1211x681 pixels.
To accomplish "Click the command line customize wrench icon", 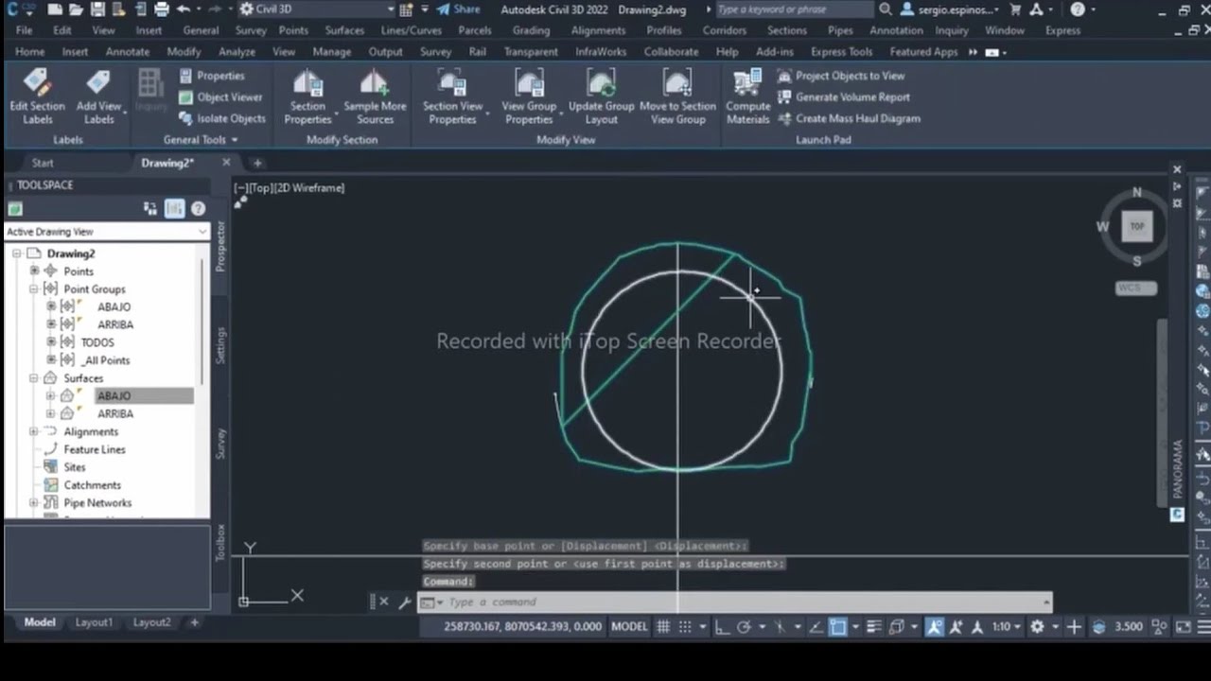I will point(404,602).
